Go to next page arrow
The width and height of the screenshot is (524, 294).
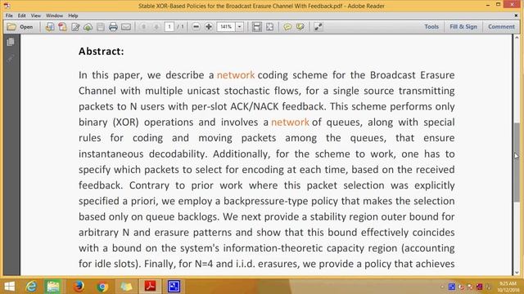pos(156,27)
